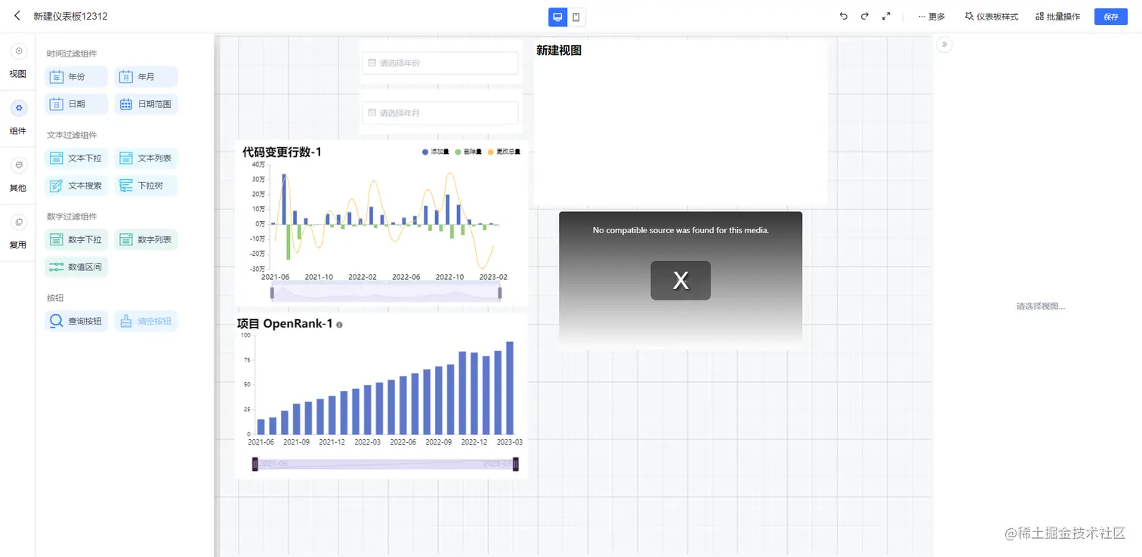This screenshot has height=557, width=1142.
Task: Add the 查询按钮 query button component
Action: coord(76,322)
